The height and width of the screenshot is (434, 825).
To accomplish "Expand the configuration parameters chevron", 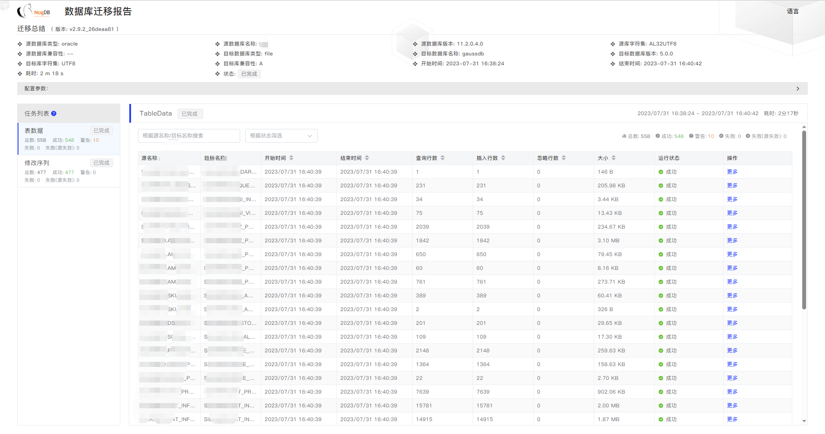I will click(798, 89).
